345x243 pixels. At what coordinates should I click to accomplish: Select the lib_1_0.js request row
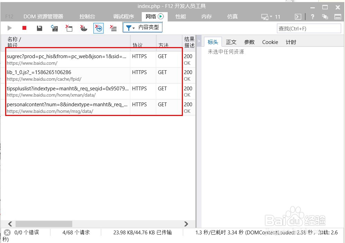[x=98, y=75]
